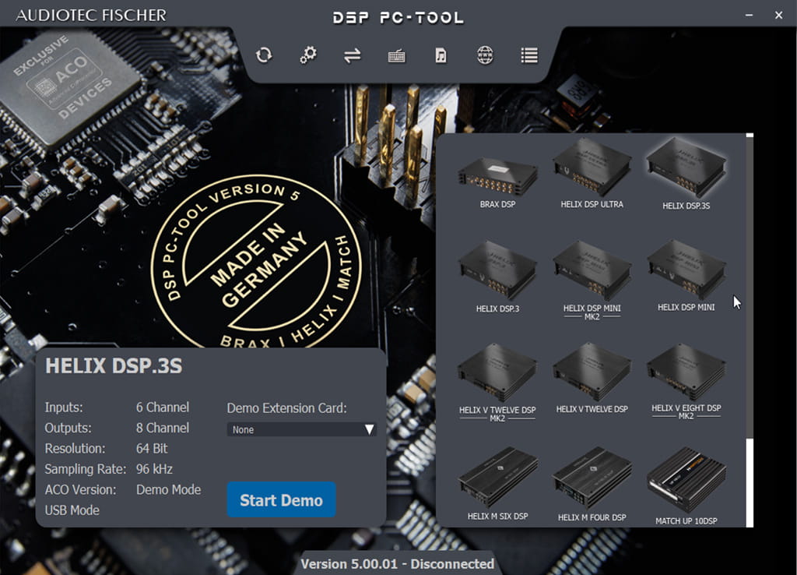Pick the HELIX DSP MINI device
The image size is (797, 575).
686,277
